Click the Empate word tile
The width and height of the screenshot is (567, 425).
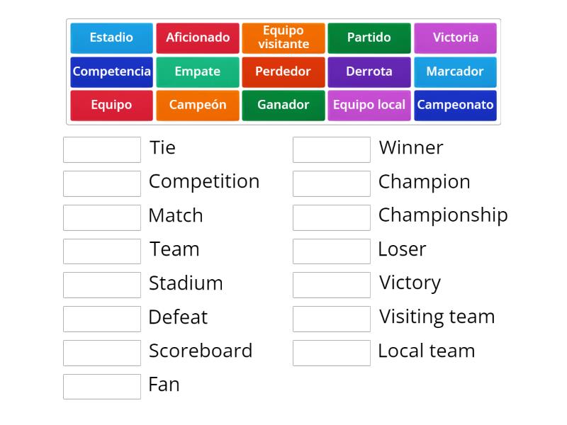coord(197,72)
